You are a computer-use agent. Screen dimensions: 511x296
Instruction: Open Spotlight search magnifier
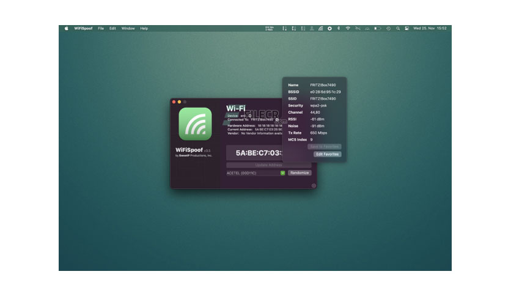coord(398,28)
